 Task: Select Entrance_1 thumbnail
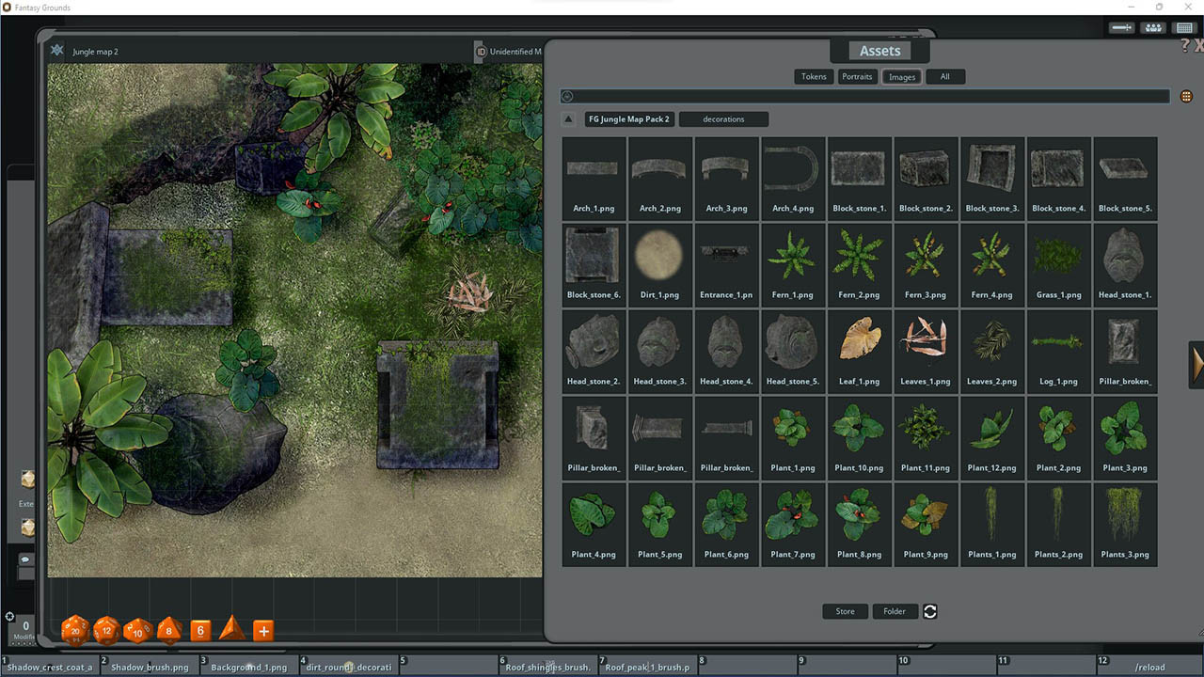tap(726, 265)
